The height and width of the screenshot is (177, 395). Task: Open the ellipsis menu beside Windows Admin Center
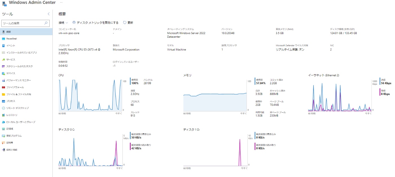[62, 3]
